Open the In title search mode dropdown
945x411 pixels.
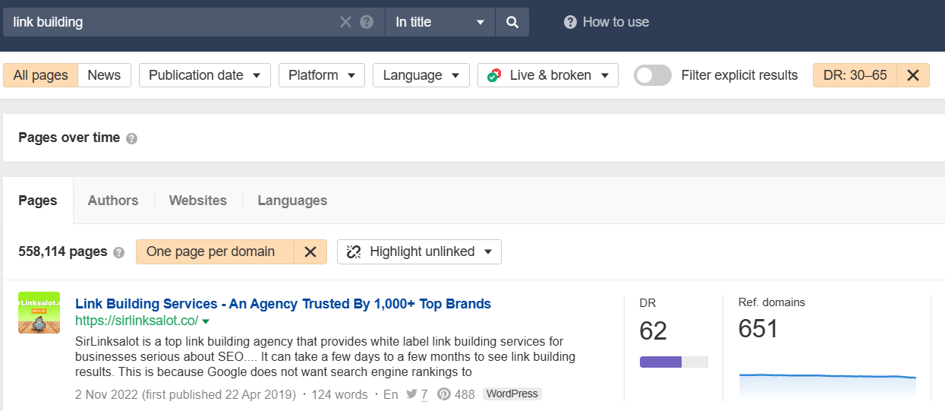440,22
